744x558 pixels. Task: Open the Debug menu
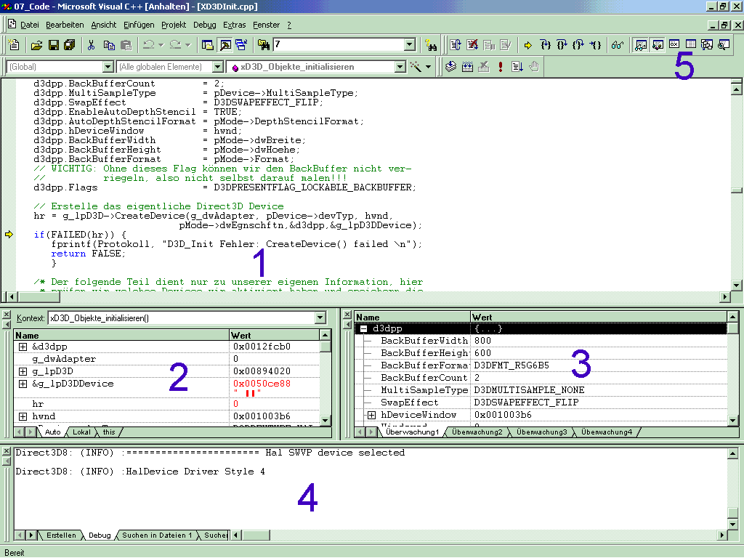click(x=204, y=25)
